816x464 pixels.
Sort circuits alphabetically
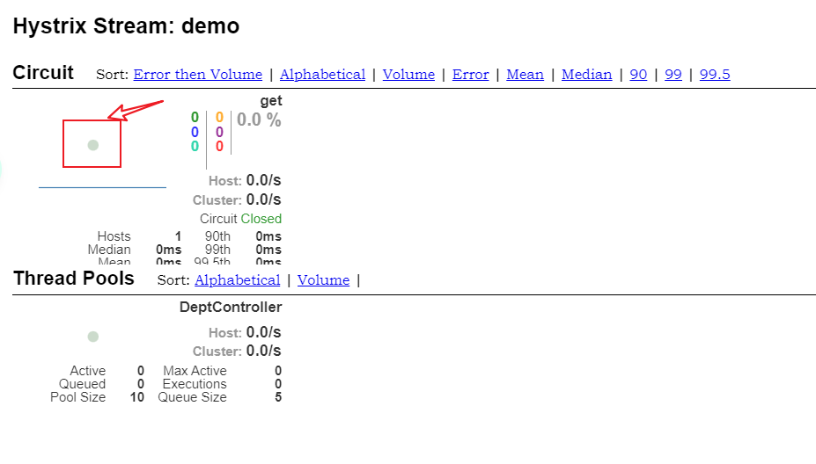pos(322,75)
